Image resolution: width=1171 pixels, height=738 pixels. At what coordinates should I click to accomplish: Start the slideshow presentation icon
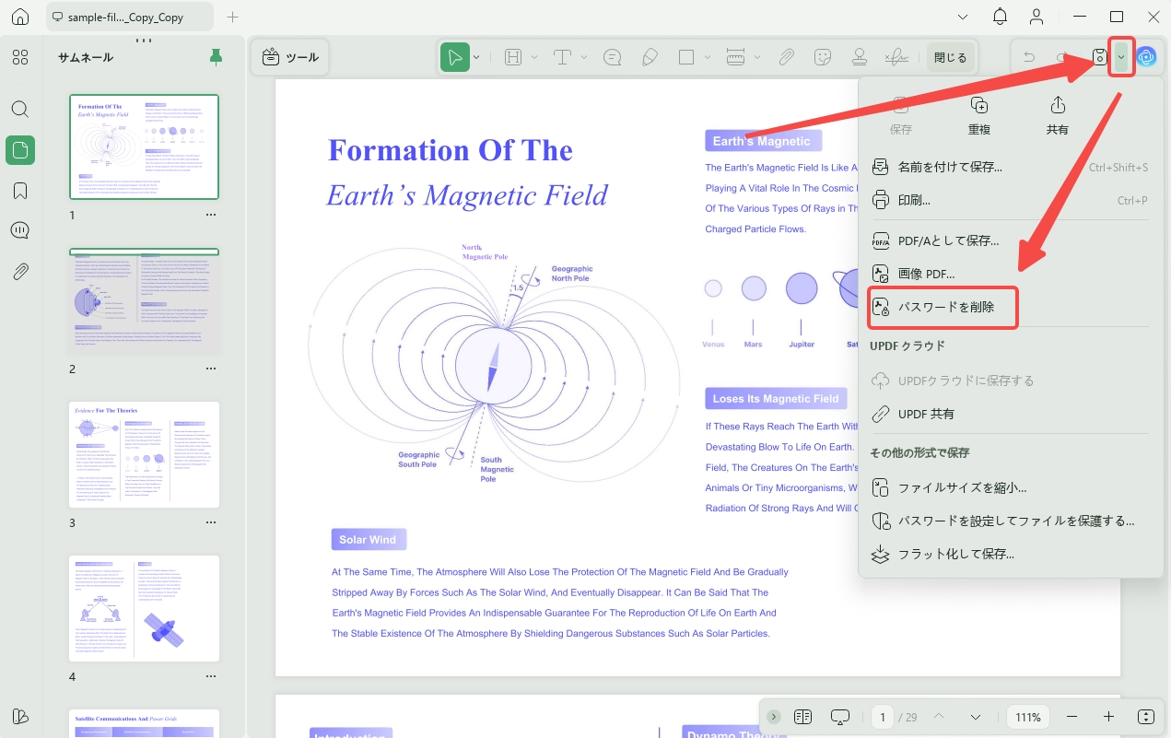[839, 717]
